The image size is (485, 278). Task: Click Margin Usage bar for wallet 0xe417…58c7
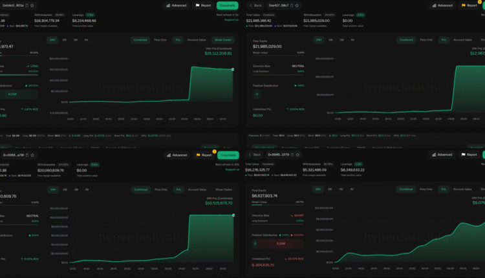[277, 56]
